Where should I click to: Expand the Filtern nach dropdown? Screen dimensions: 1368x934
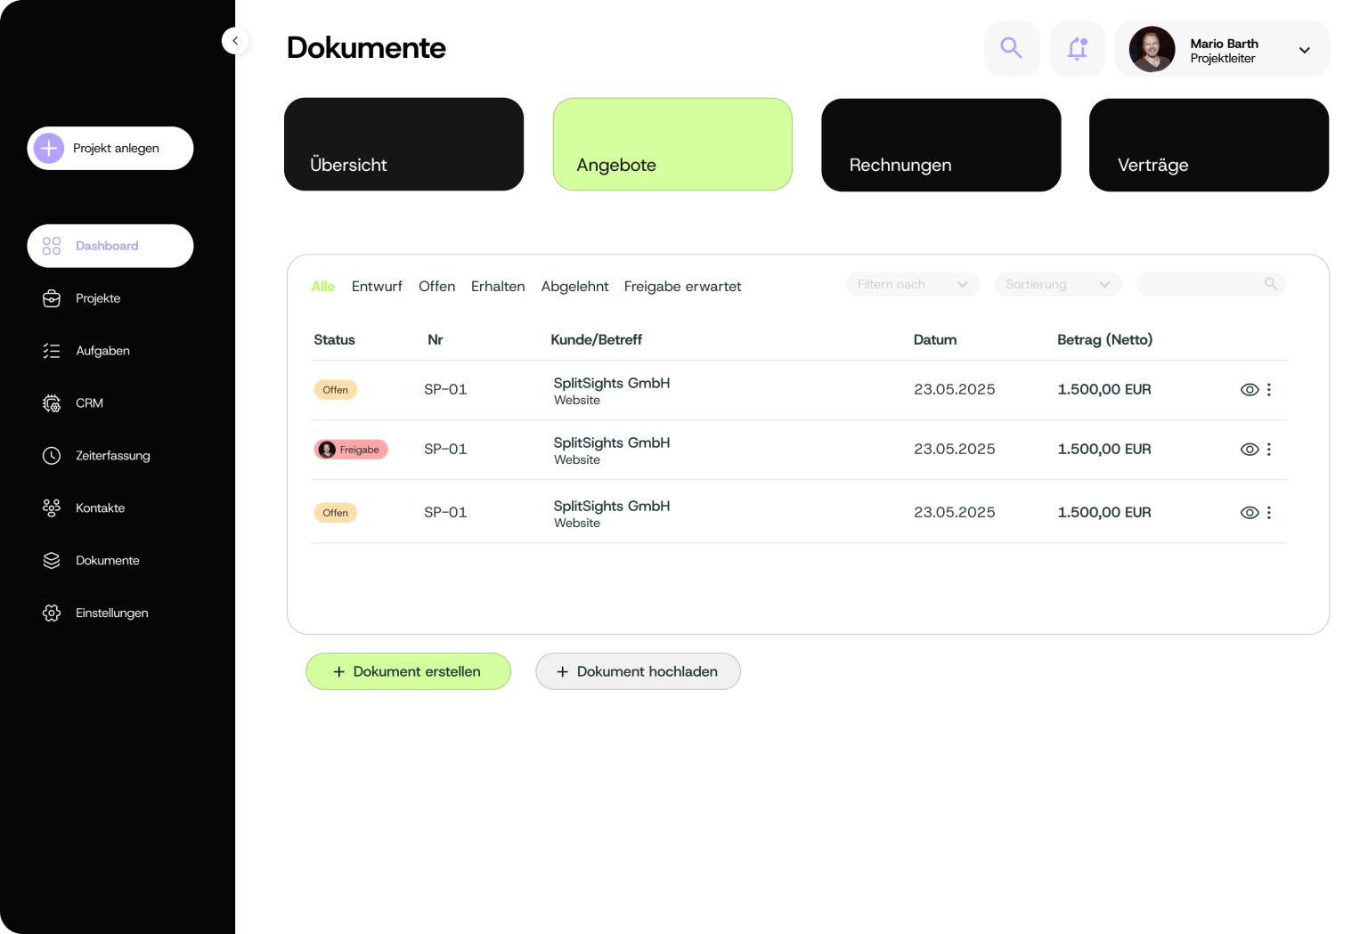pos(912,285)
